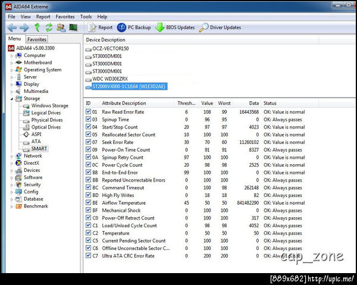Select the Display tree icon
Viewport: 357px width, 285px height.
[18, 84]
